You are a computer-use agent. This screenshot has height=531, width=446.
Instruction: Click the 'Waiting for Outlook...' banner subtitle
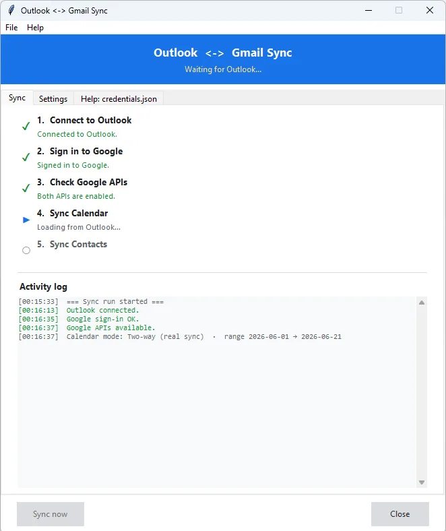(x=223, y=69)
